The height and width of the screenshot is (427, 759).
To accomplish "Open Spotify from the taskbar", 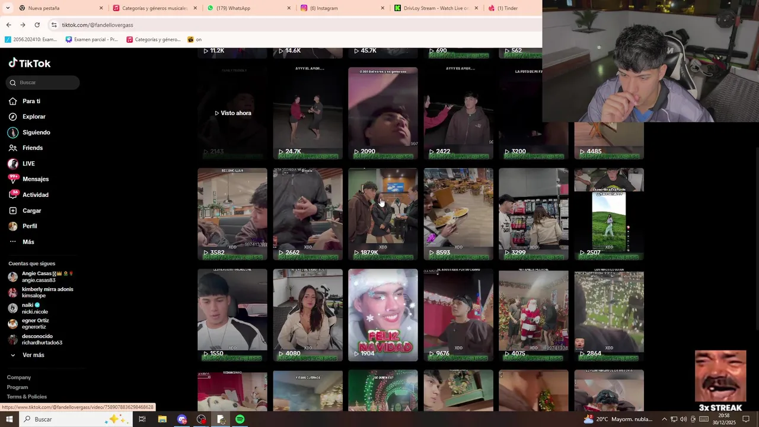I will coord(240,419).
